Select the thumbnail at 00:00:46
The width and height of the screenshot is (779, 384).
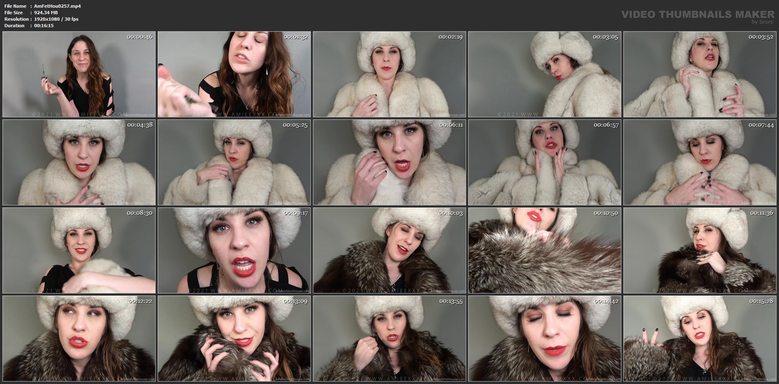pyautogui.click(x=79, y=75)
